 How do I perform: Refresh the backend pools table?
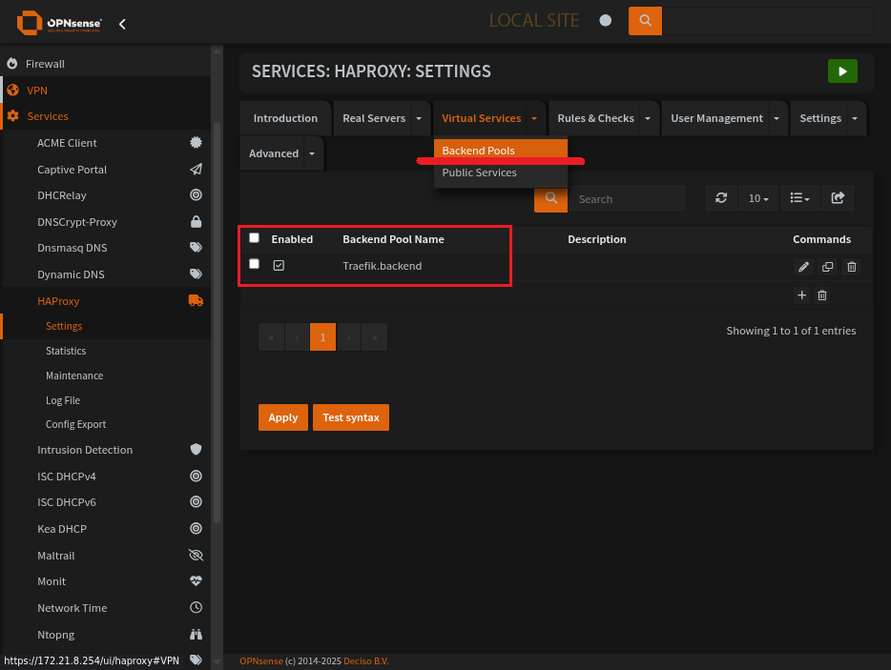pos(721,198)
